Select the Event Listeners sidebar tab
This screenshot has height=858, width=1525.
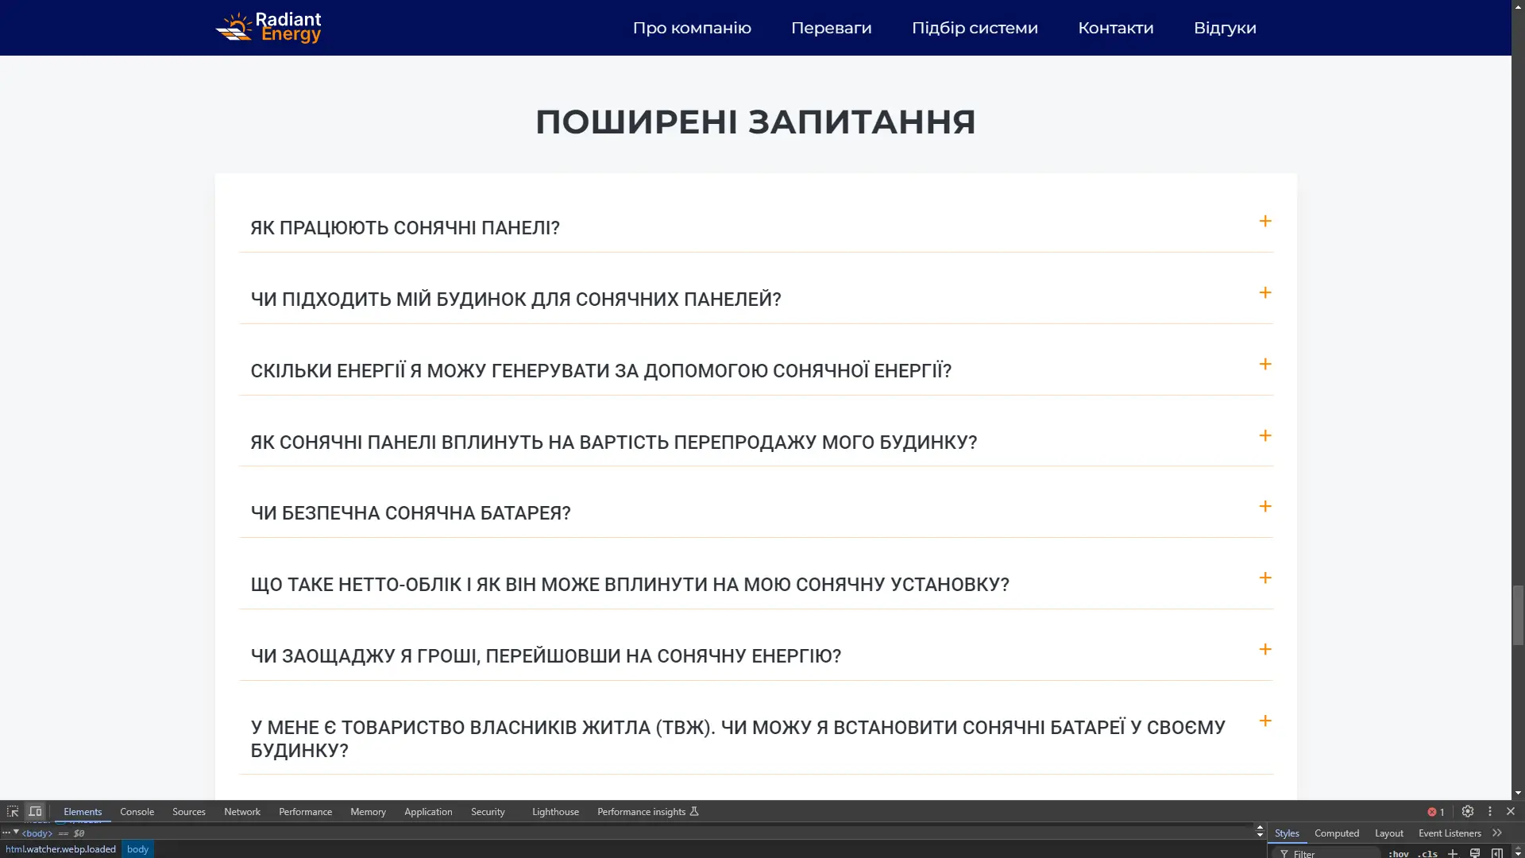tap(1450, 833)
